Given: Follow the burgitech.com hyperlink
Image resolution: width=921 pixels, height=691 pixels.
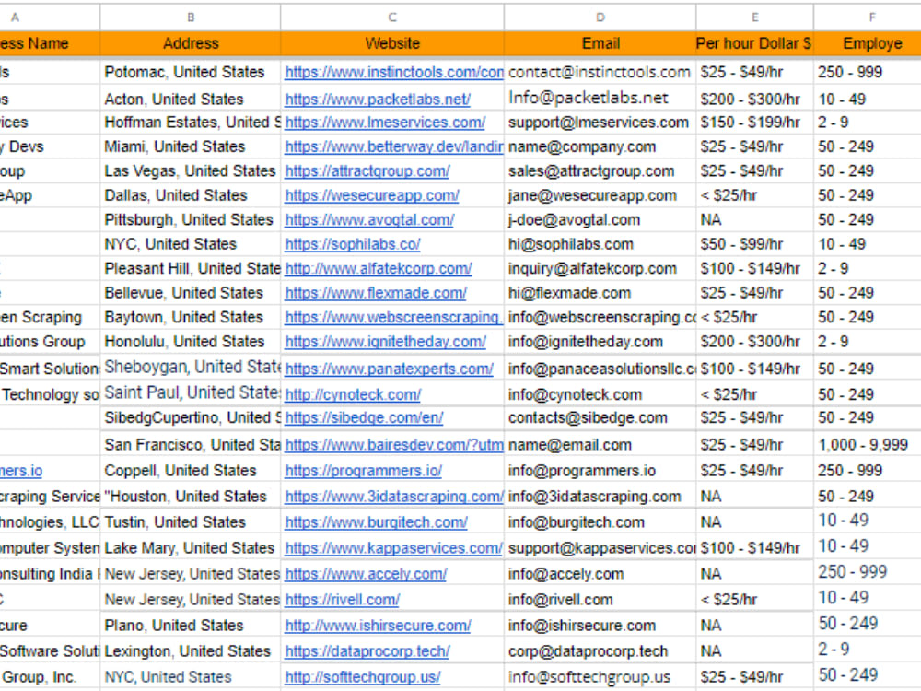Looking at the screenshot, I should pyautogui.click(x=376, y=522).
